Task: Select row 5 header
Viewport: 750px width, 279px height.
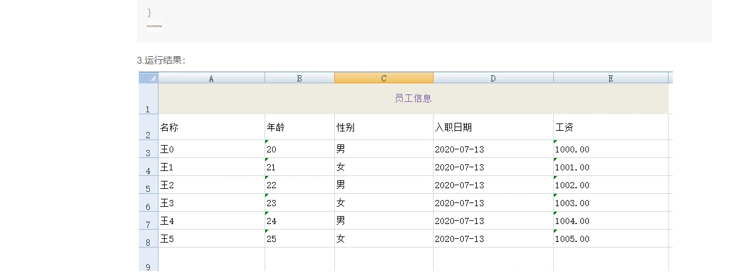Action: (149, 185)
